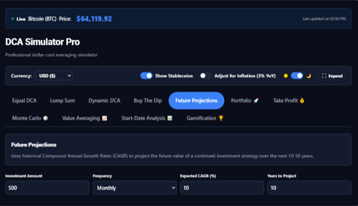The width and height of the screenshot is (358, 206).
Task: Disable the Show Stablecoins toggle
Action: [x=146, y=75]
